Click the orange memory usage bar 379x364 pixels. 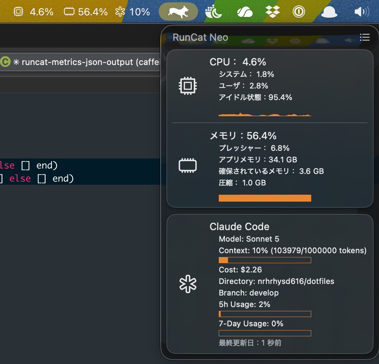coord(265,198)
